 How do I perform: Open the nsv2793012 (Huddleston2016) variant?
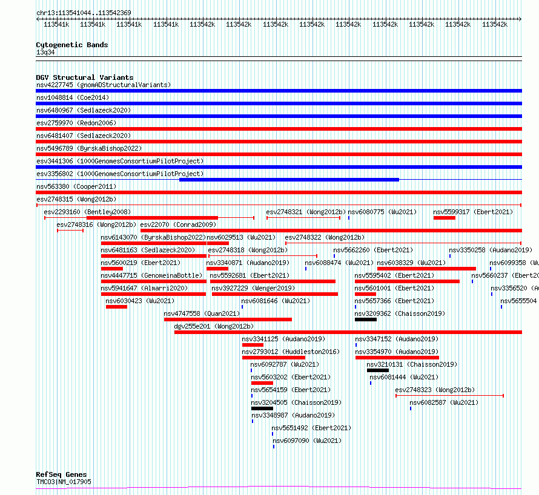[x=291, y=352]
